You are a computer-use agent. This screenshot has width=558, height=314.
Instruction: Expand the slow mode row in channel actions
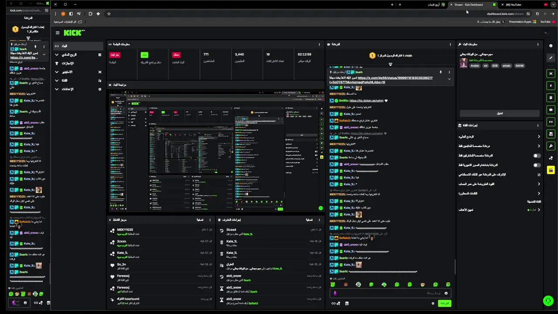click(x=500, y=137)
